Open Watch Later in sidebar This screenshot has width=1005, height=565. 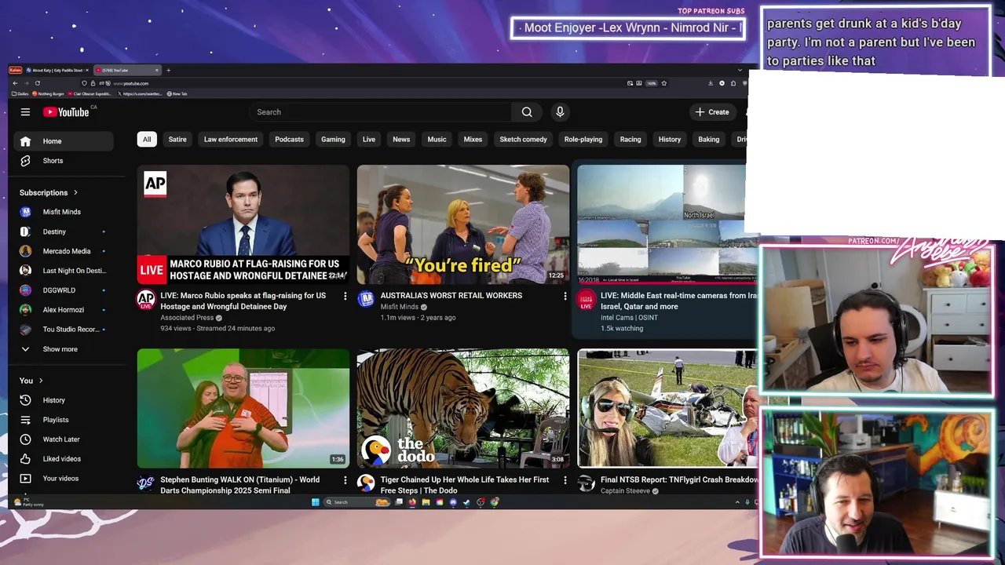[64, 439]
